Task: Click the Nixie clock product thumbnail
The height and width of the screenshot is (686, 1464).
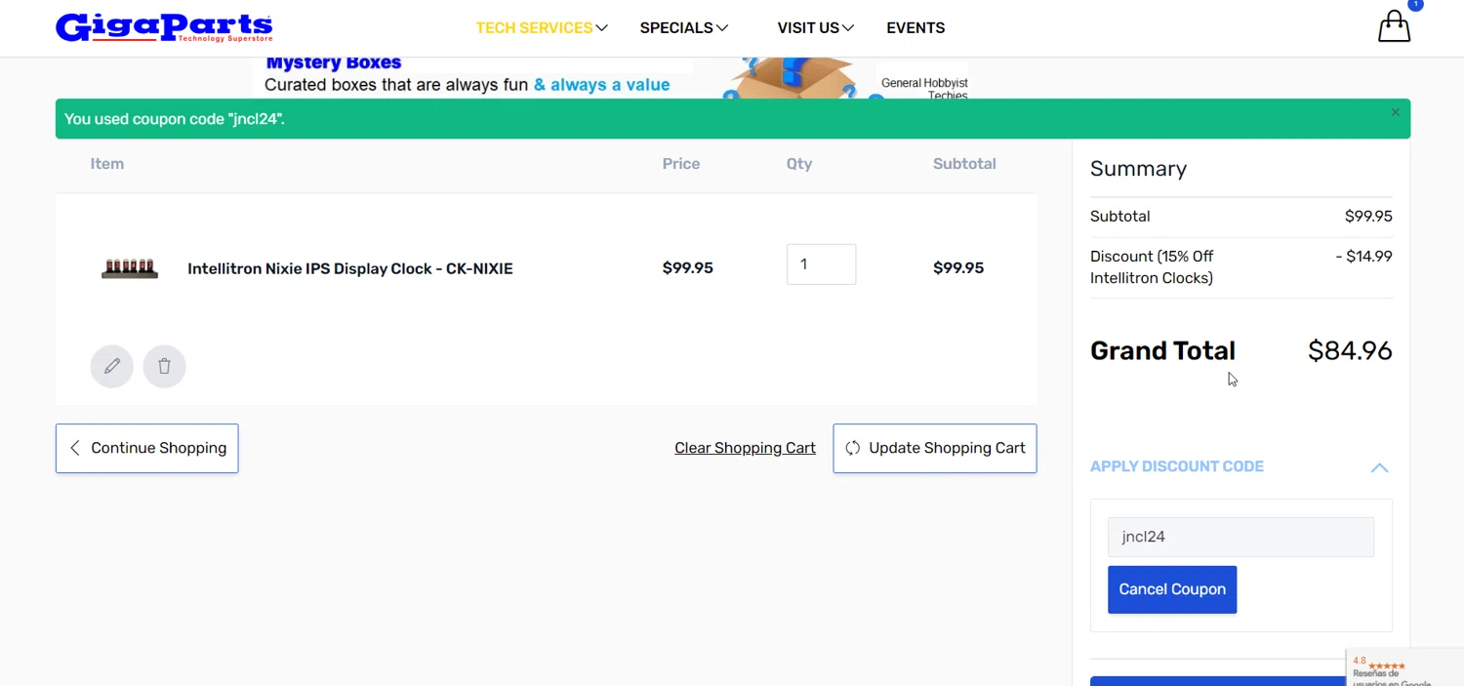Action: coord(130,268)
